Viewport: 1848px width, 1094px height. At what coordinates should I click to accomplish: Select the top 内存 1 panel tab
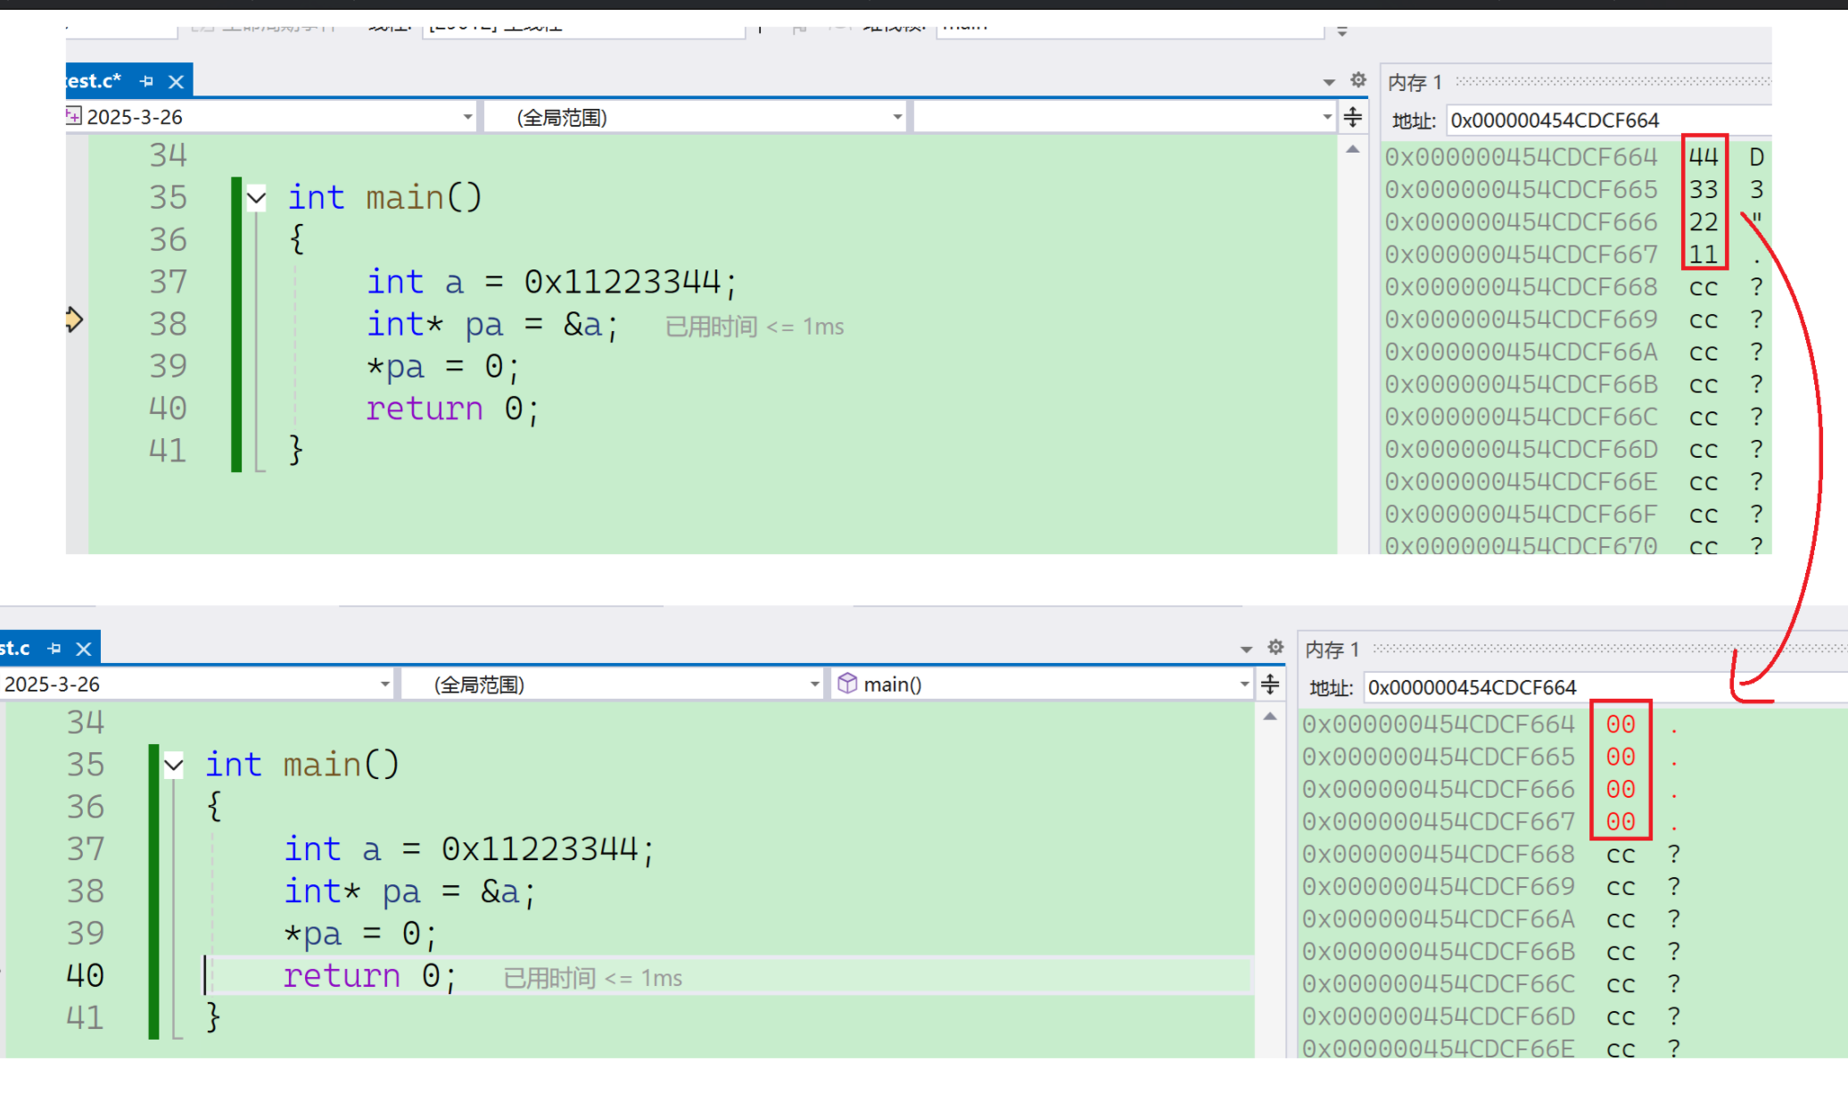(x=1415, y=83)
